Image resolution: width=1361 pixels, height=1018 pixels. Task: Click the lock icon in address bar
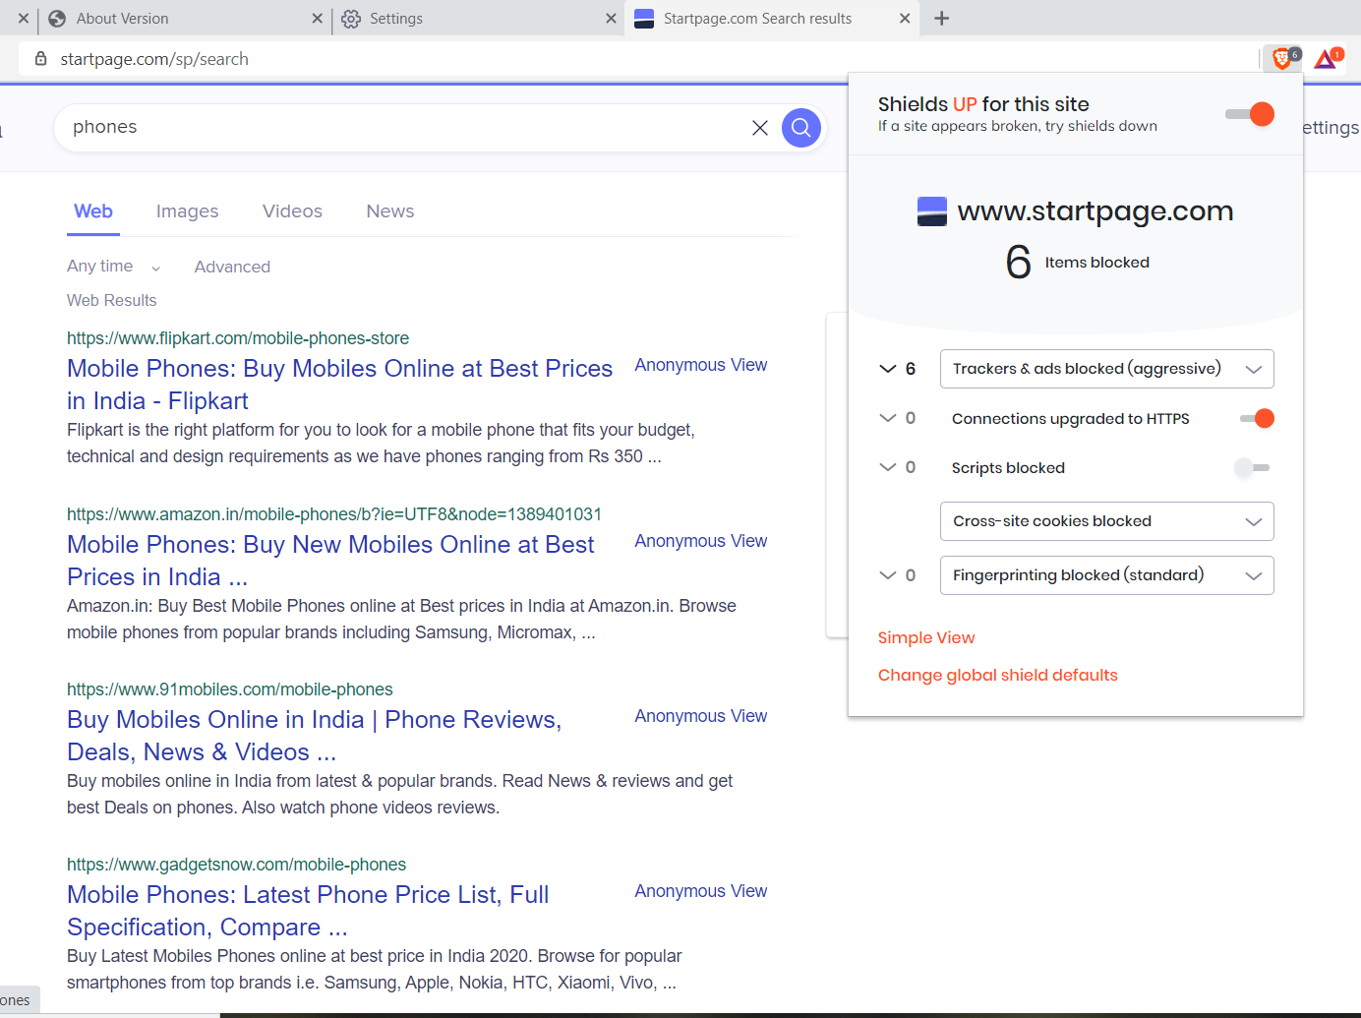[41, 59]
